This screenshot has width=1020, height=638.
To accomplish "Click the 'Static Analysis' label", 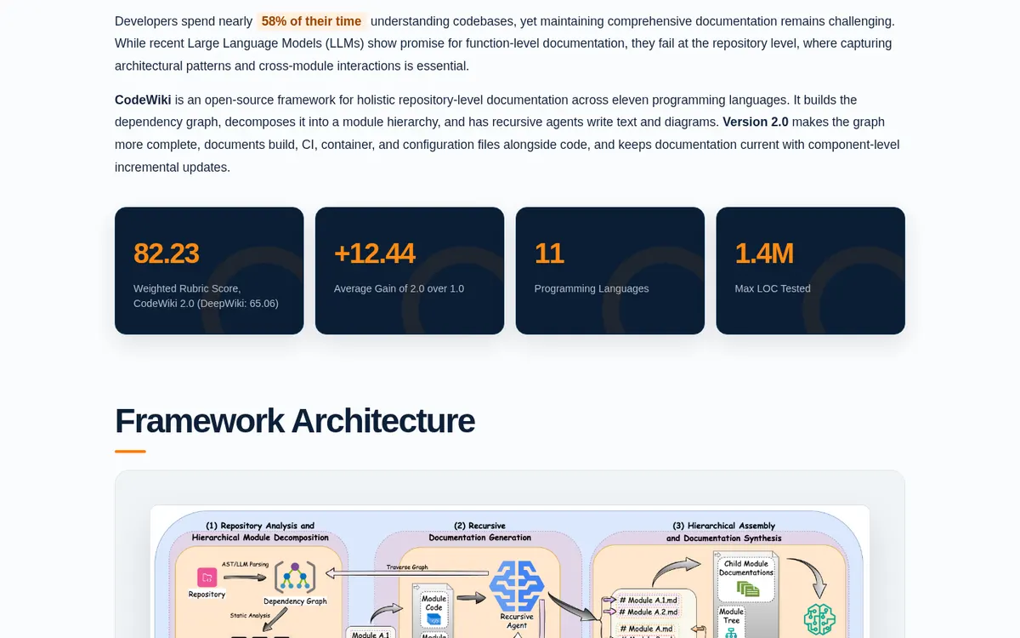I will [x=250, y=615].
